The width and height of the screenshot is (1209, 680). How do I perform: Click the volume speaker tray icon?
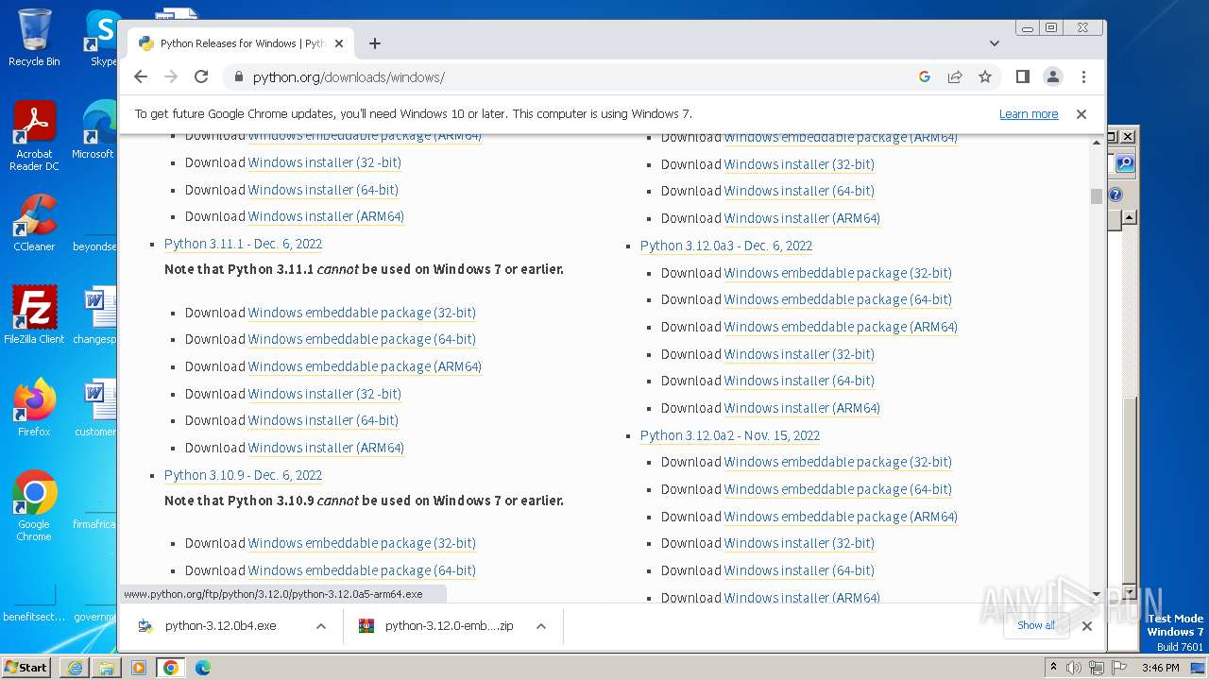(x=1074, y=668)
